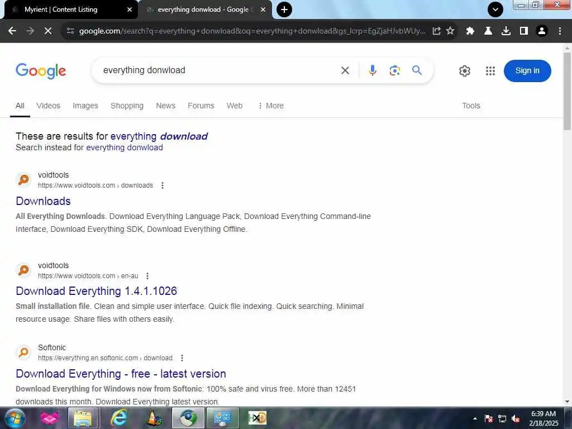Click the voidtools favicon of Downloads result
Image resolution: width=572 pixels, height=429 pixels.
[23, 180]
